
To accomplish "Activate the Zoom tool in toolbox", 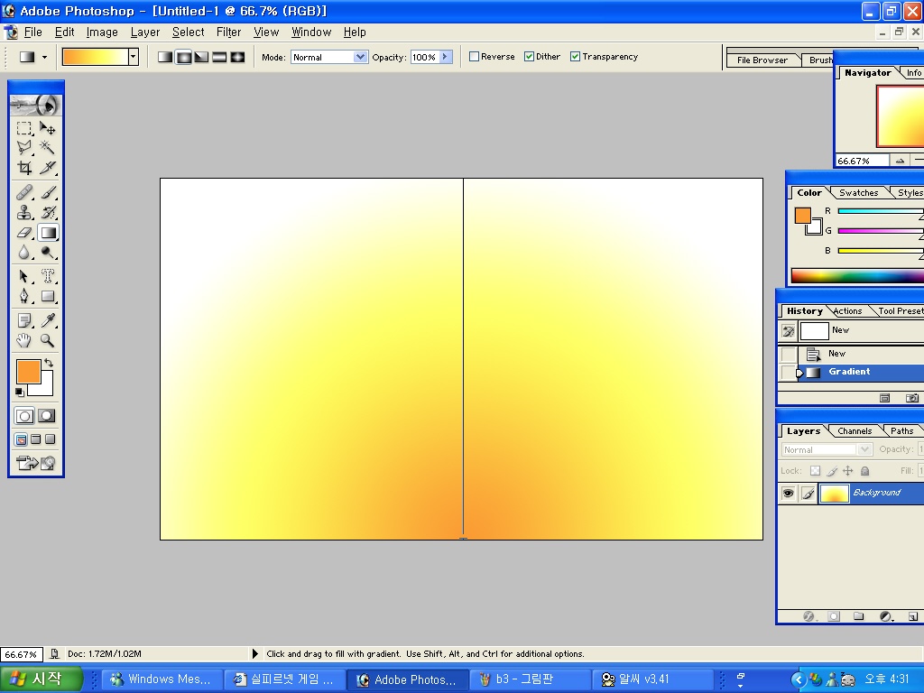I will pyautogui.click(x=48, y=340).
